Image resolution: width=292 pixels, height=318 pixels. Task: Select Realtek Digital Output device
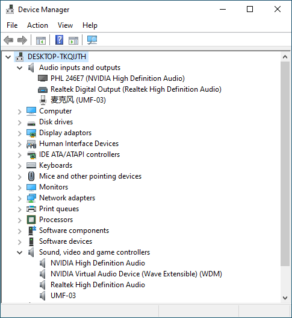click(x=136, y=89)
